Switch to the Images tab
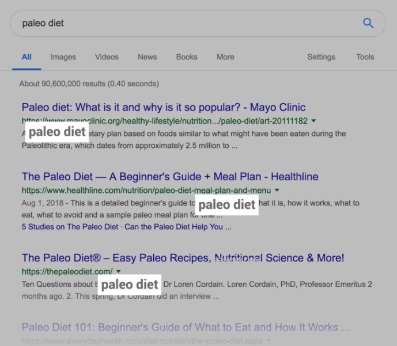The width and height of the screenshot is (397, 346). point(63,57)
